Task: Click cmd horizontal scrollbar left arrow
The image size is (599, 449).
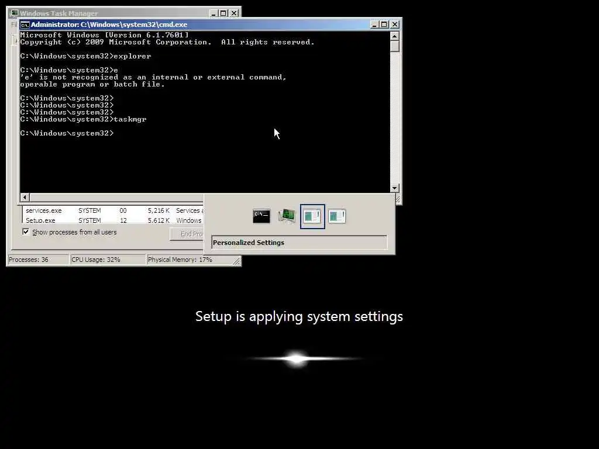Action: pos(25,197)
